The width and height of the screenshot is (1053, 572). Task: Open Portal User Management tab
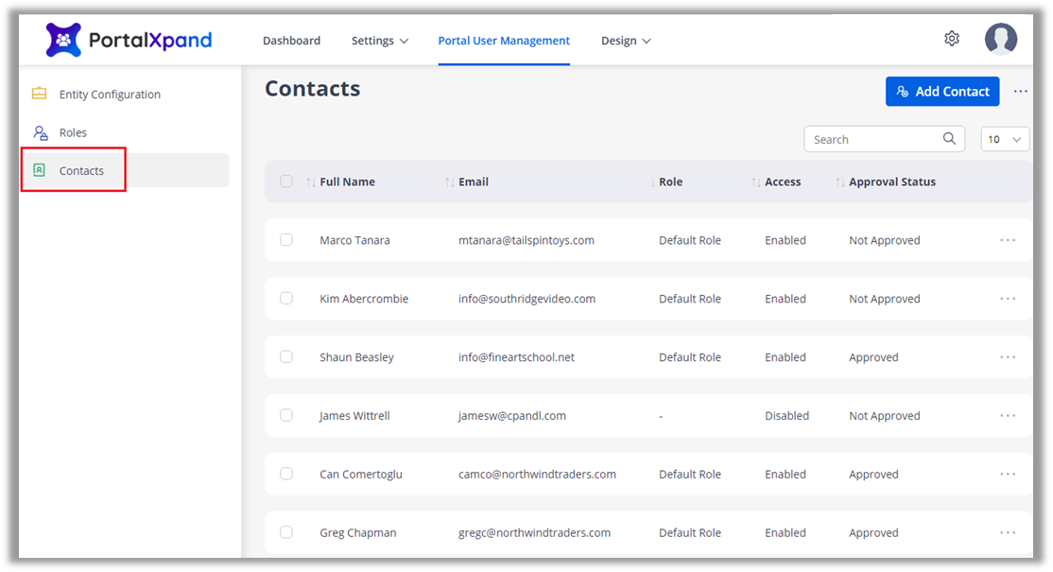(504, 41)
